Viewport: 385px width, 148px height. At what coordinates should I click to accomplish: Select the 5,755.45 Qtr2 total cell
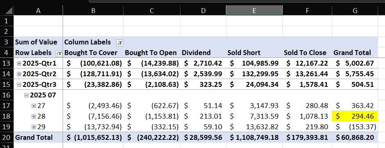point(355,74)
